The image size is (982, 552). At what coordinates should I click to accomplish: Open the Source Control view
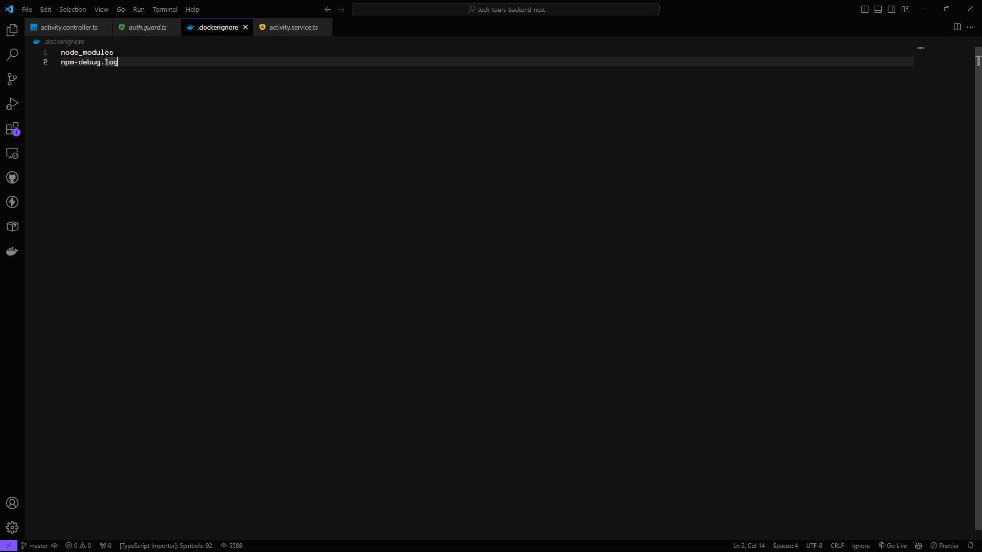(x=12, y=79)
